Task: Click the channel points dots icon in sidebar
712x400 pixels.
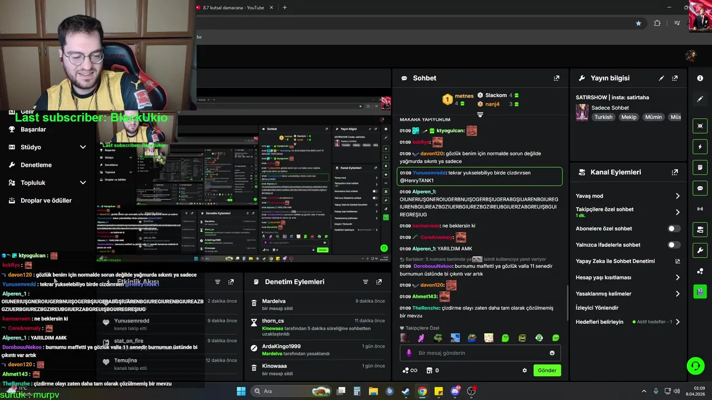Action: (x=700, y=271)
